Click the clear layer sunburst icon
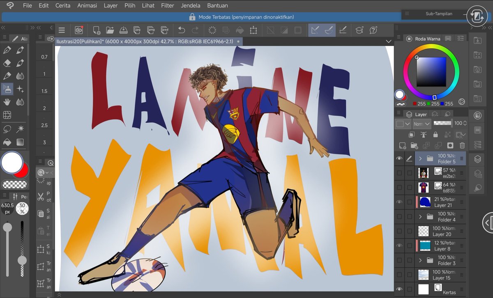The image size is (493, 298). click(212, 30)
